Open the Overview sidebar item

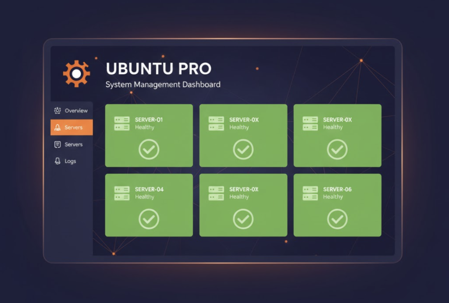pyautogui.click(x=71, y=111)
